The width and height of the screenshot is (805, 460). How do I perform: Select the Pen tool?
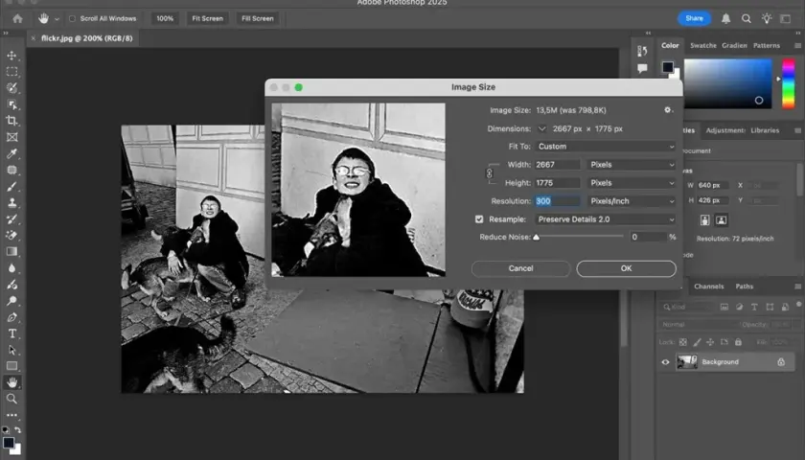[x=11, y=317]
